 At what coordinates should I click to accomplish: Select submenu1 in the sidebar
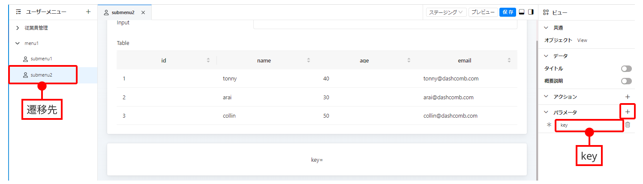[x=41, y=59]
